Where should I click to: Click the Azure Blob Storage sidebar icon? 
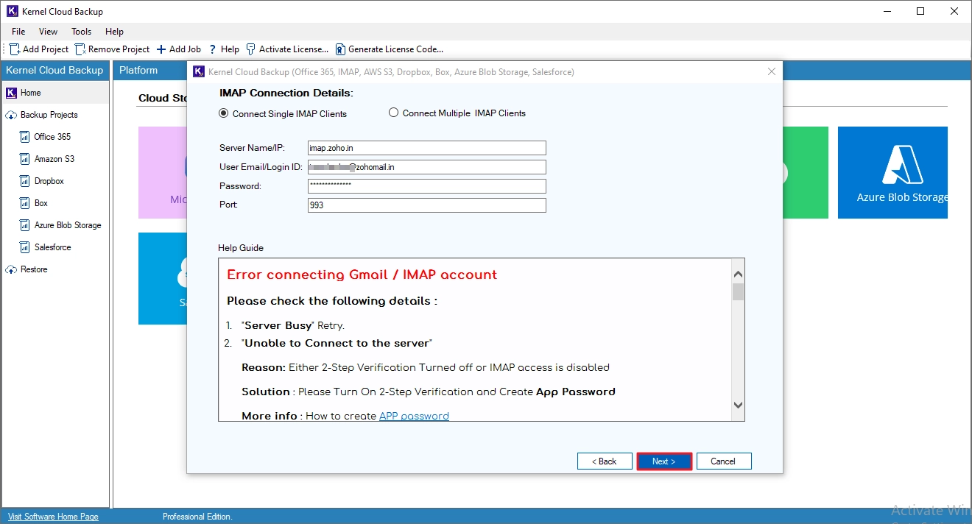26,225
